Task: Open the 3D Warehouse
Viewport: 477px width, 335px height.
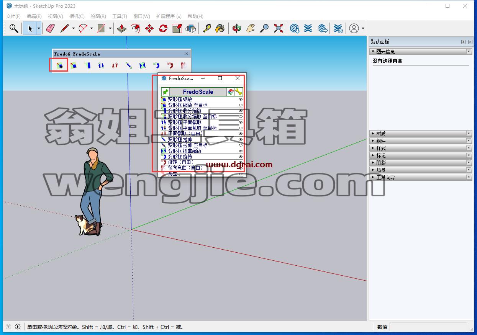Action: tap(294, 28)
